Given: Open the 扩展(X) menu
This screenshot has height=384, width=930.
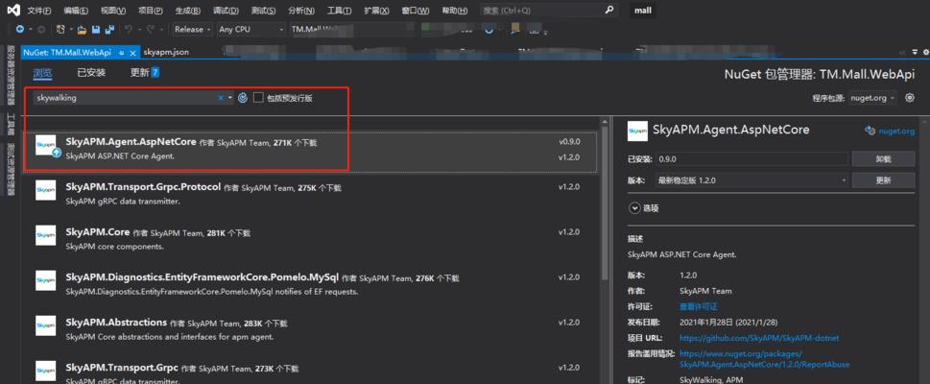Looking at the screenshot, I should (x=376, y=11).
